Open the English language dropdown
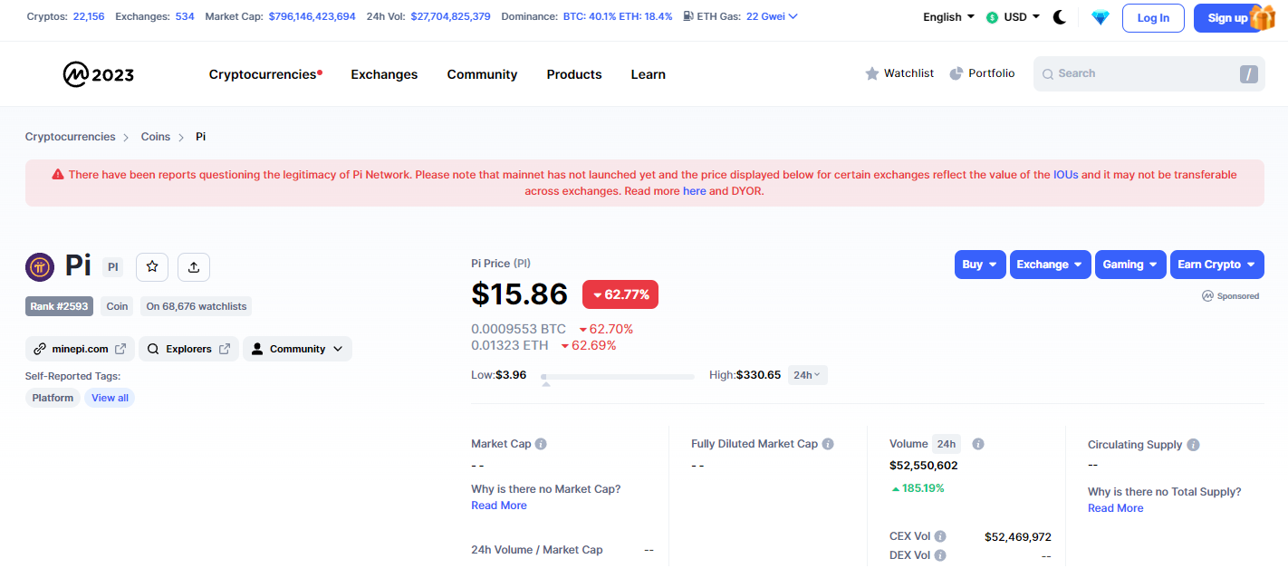This screenshot has width=1288, height=578. click(x=948, y=17)
